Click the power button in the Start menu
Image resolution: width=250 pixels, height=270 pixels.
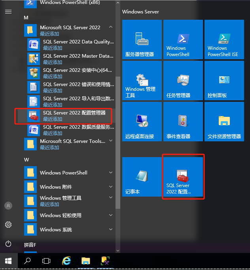8,244
